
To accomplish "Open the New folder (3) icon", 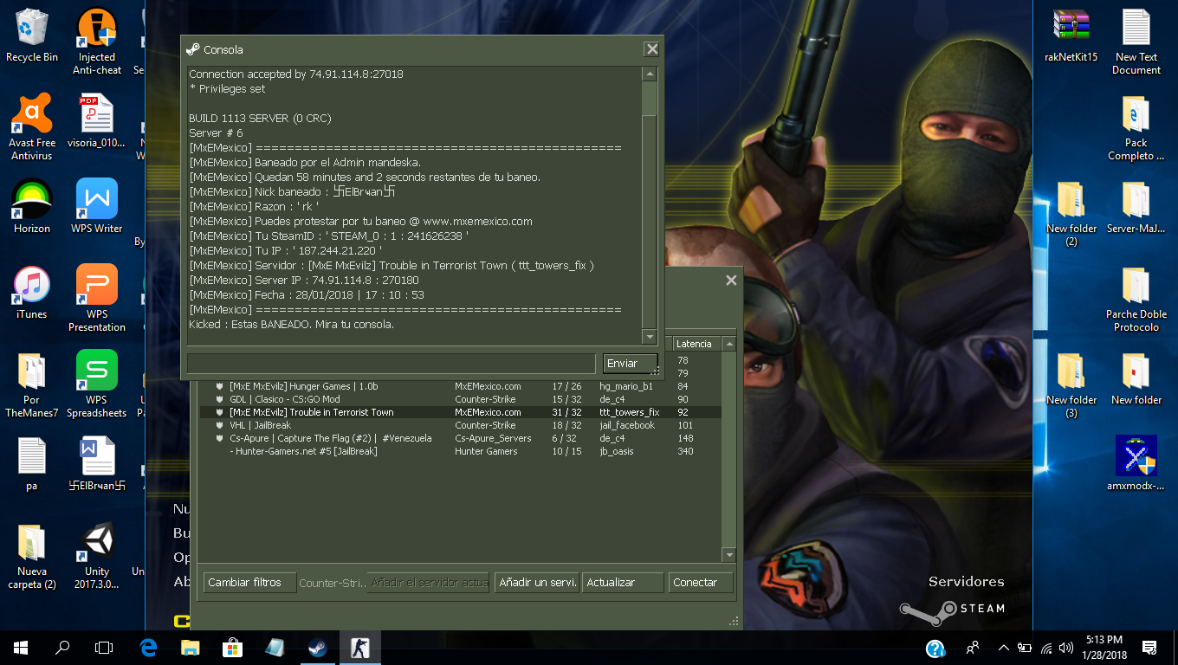I will (1071, 384).
